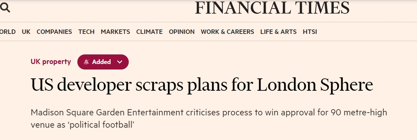This screenshot has width=417, height=140.
Task: Go to the UK section
Action: (26, 32)
